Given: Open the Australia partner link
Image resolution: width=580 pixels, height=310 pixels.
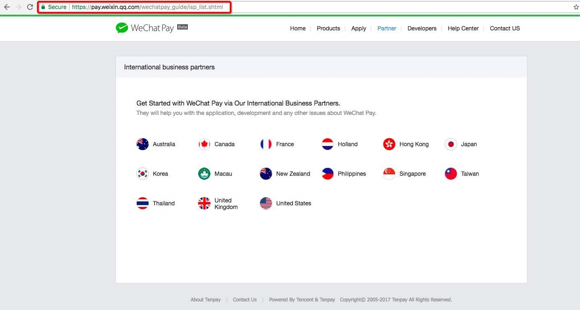Looking at the screenshot, I should (x=164, y=144).
